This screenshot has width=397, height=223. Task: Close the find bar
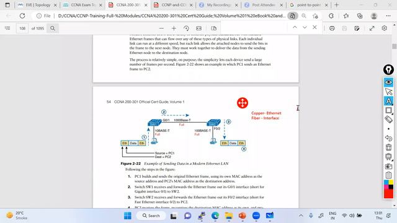(x=314, y=27)
